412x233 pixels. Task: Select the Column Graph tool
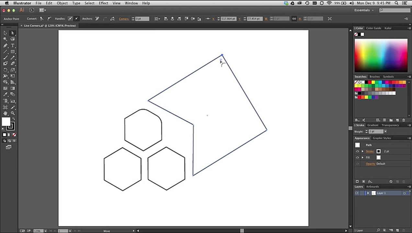pyautogui.click(x=13, y=101)
